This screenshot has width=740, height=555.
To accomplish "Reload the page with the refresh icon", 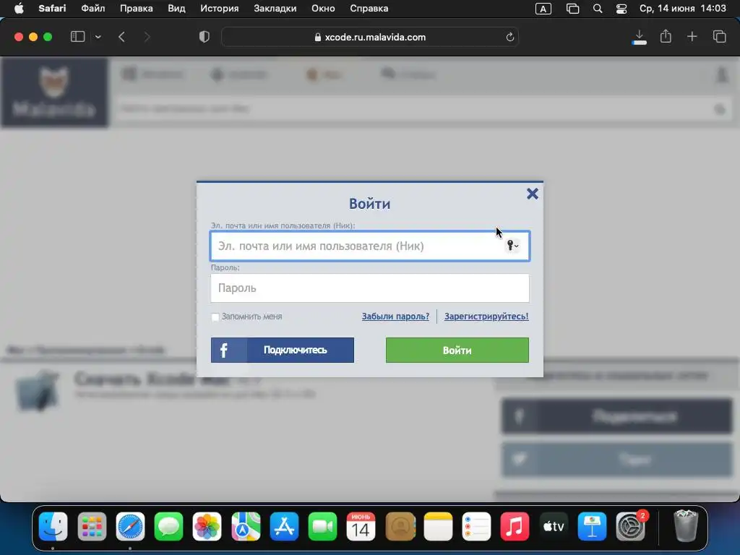I will pos(509,37).
